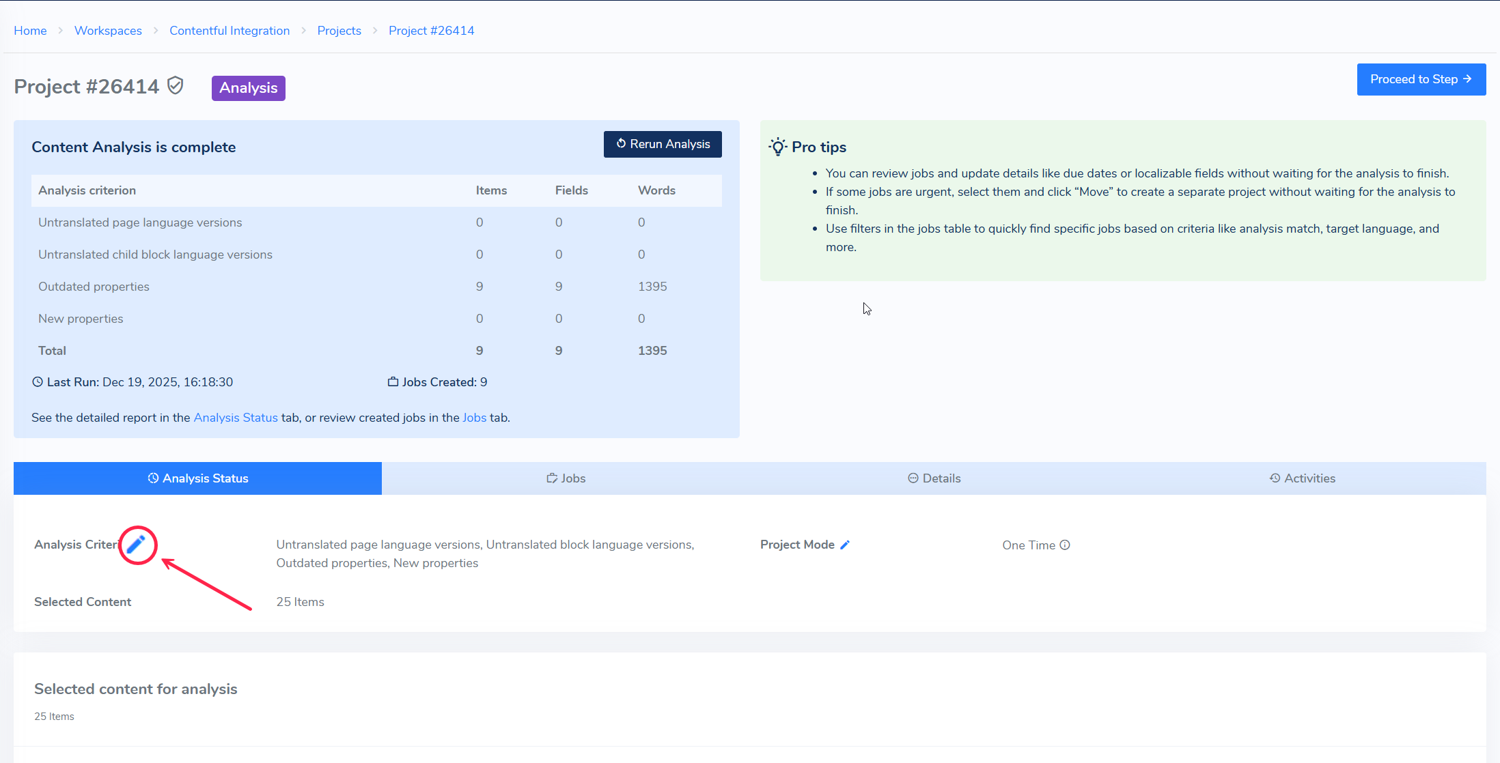Click the 1395 words value for Outdated properties
Image resolution: width=1500 pixels, height=763 pixels.
652,287
